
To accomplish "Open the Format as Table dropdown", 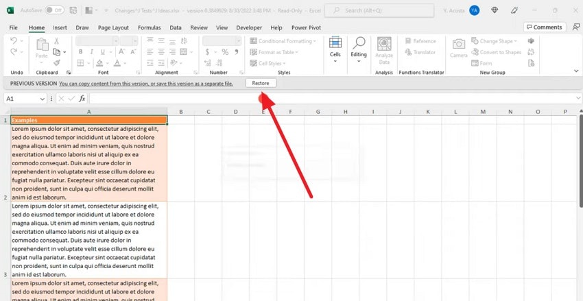I will 274,52.
